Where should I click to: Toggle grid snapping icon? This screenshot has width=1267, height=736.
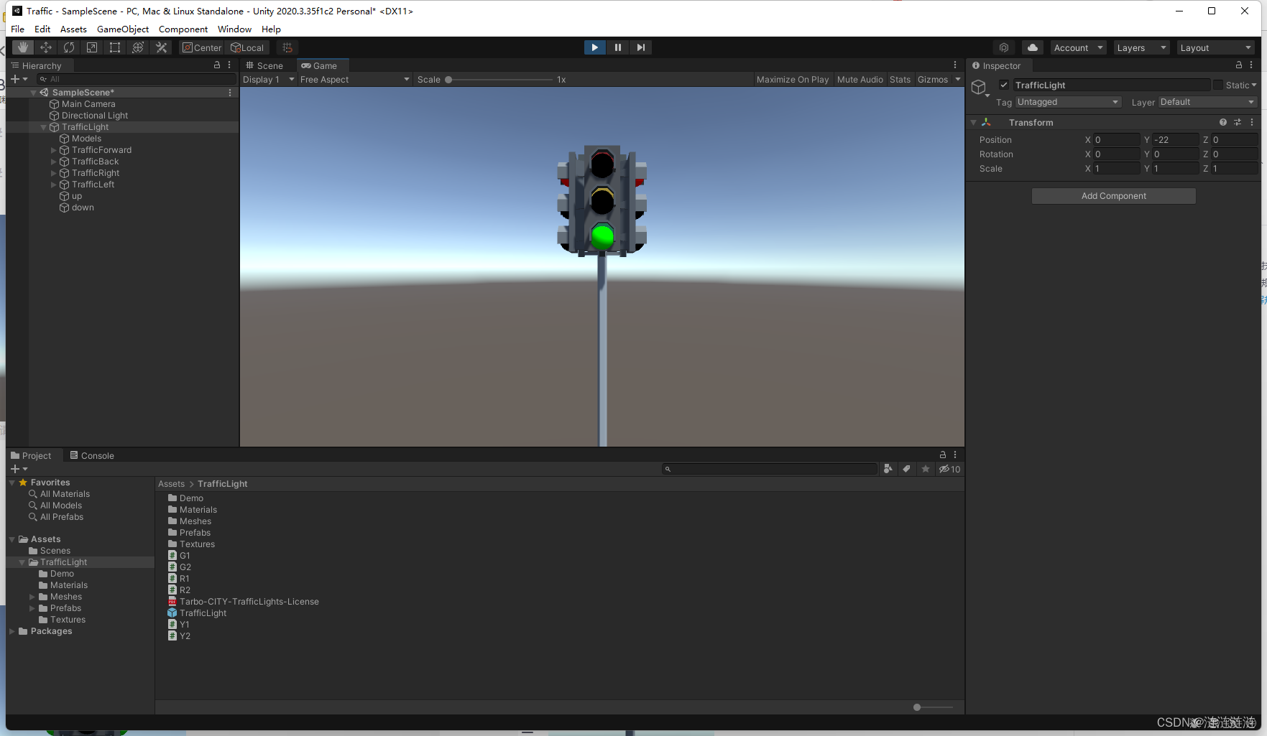287,47
